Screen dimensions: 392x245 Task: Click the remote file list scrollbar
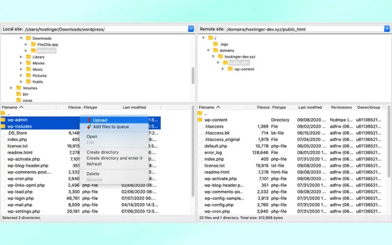389,141
